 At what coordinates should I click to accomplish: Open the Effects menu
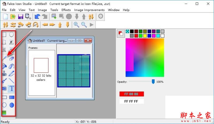[x=66, y=10]
